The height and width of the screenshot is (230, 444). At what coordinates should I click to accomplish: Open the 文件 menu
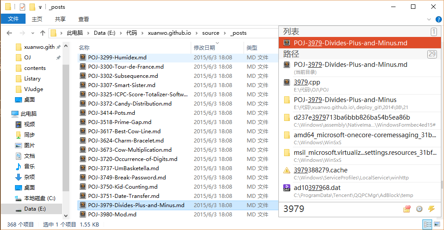click(x=13, y=19)
